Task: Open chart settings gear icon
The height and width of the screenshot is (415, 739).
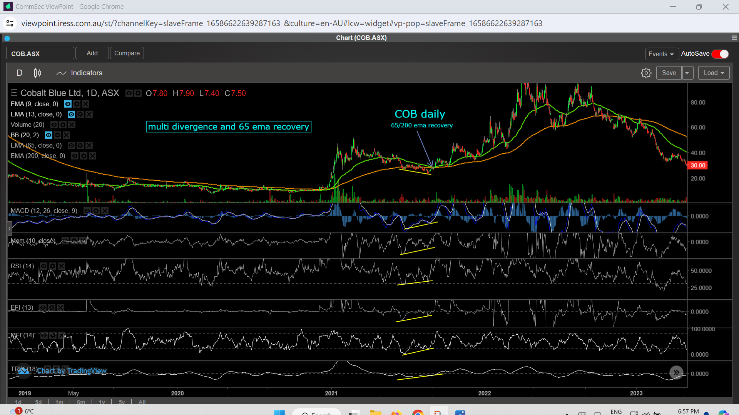Action: 646,73
